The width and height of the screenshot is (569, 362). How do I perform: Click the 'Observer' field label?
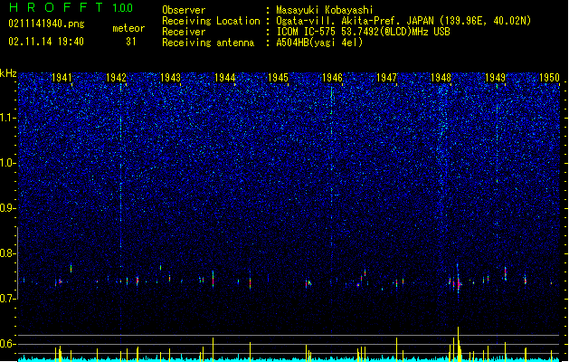[x=184, y=10]
